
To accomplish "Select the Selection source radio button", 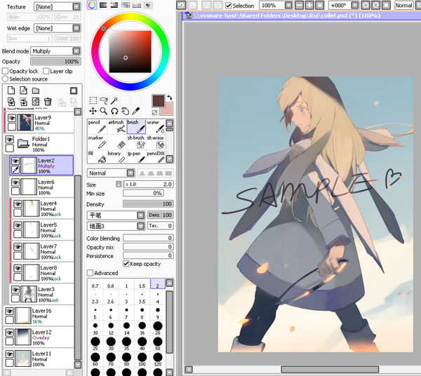I will 5,79.
